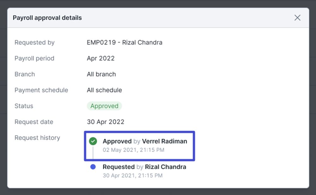Click Rizal Chandra name in request history
This screenshot has width=316, height=195.
pyautogui.click(x=165, y=167)
